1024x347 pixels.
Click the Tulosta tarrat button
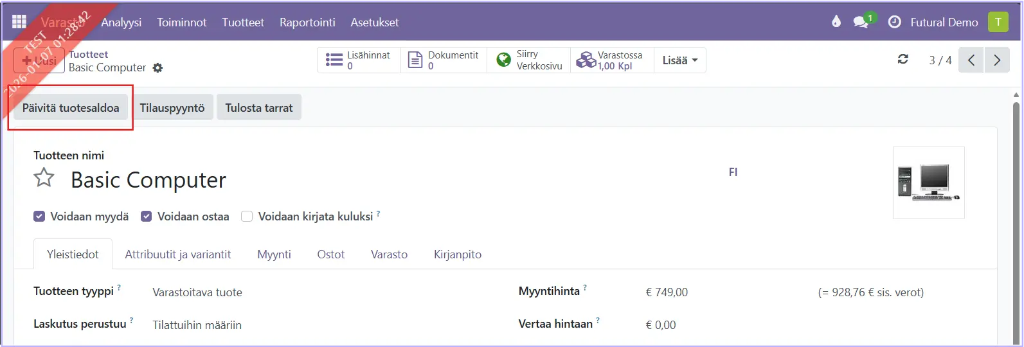click(x=258, y=107)
